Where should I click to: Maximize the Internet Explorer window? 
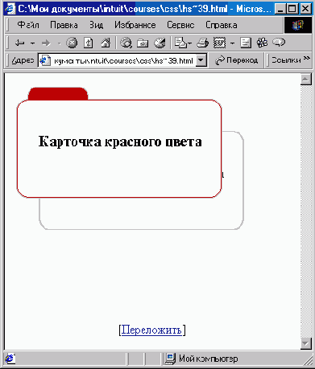(292, 9)
